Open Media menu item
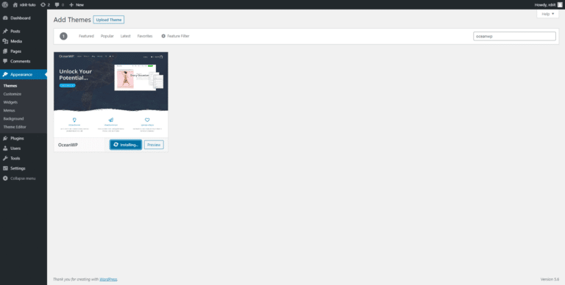Image resolution: width=565 pixels, height=285 pixels. tap(16, 41)
